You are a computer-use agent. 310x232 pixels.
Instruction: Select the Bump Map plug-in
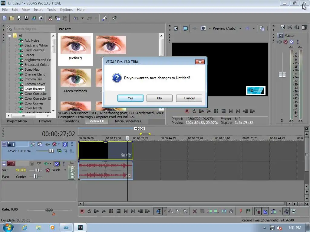tap(32, 69)
